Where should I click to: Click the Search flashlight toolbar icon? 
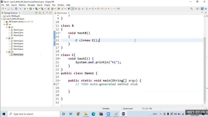pos(62,9)
